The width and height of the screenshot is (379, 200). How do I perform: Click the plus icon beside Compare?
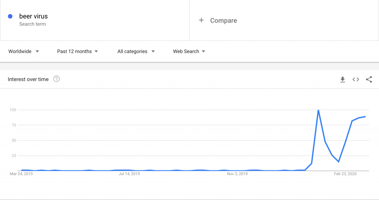coord(201,20)
